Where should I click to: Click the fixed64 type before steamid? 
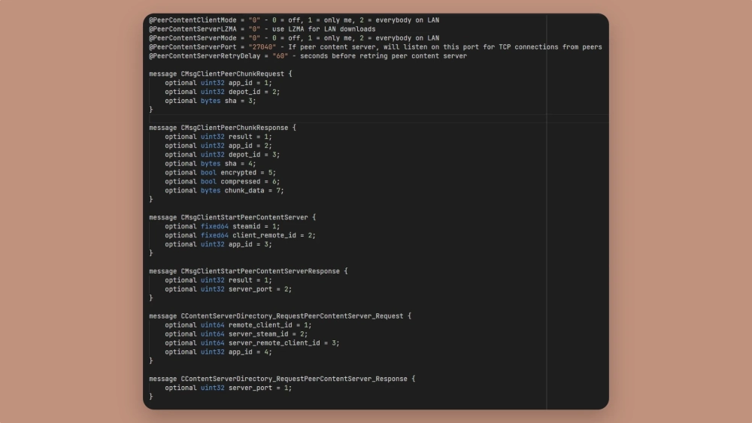[214, 226]
